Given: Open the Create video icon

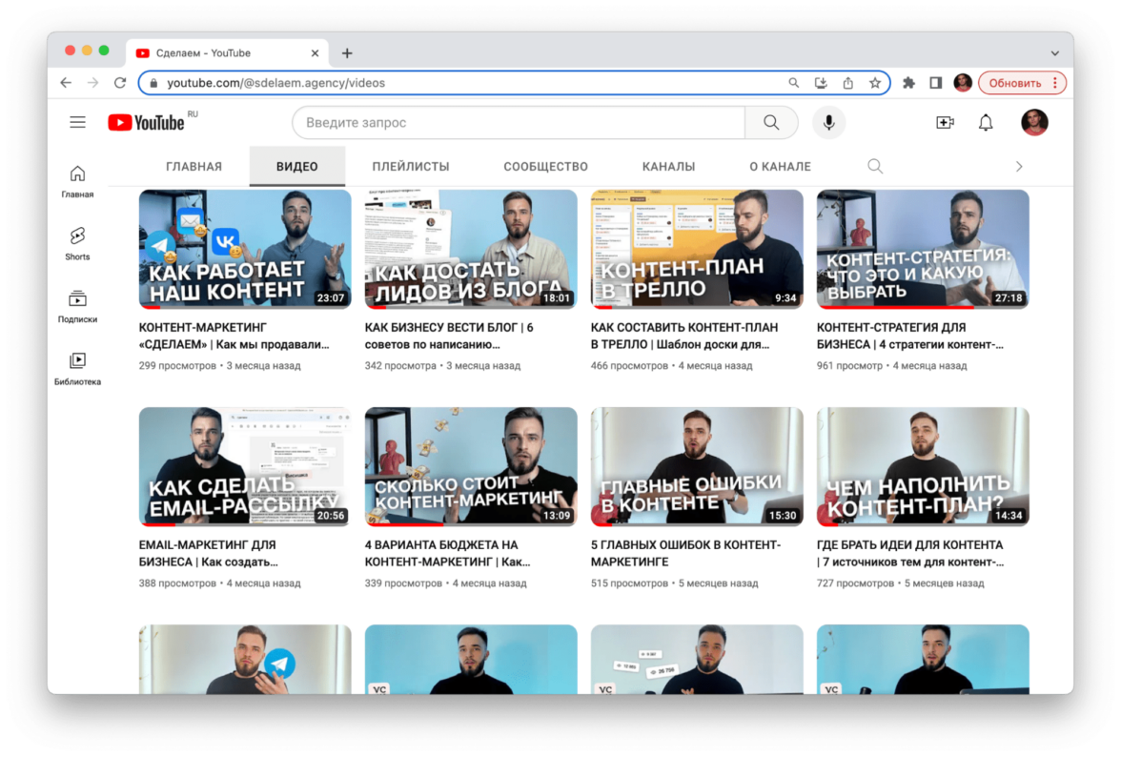Looking at the screenshot, I should tap(945, 122).
